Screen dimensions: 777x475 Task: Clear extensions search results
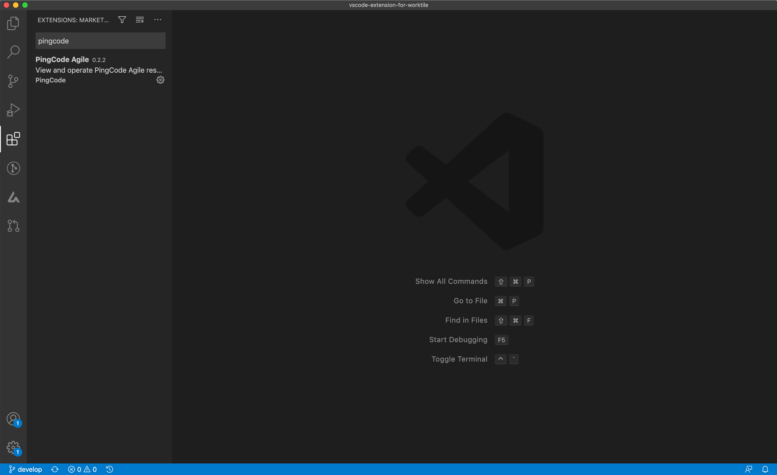(140, 20)
